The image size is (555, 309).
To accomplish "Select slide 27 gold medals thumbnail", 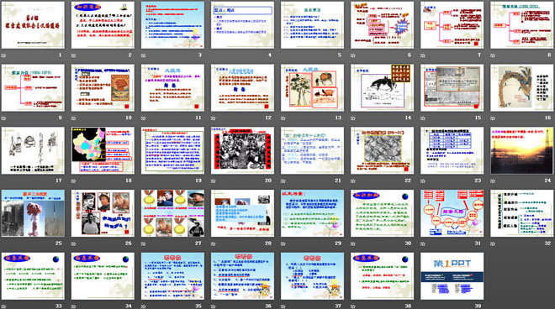I will tap(172, 213).
